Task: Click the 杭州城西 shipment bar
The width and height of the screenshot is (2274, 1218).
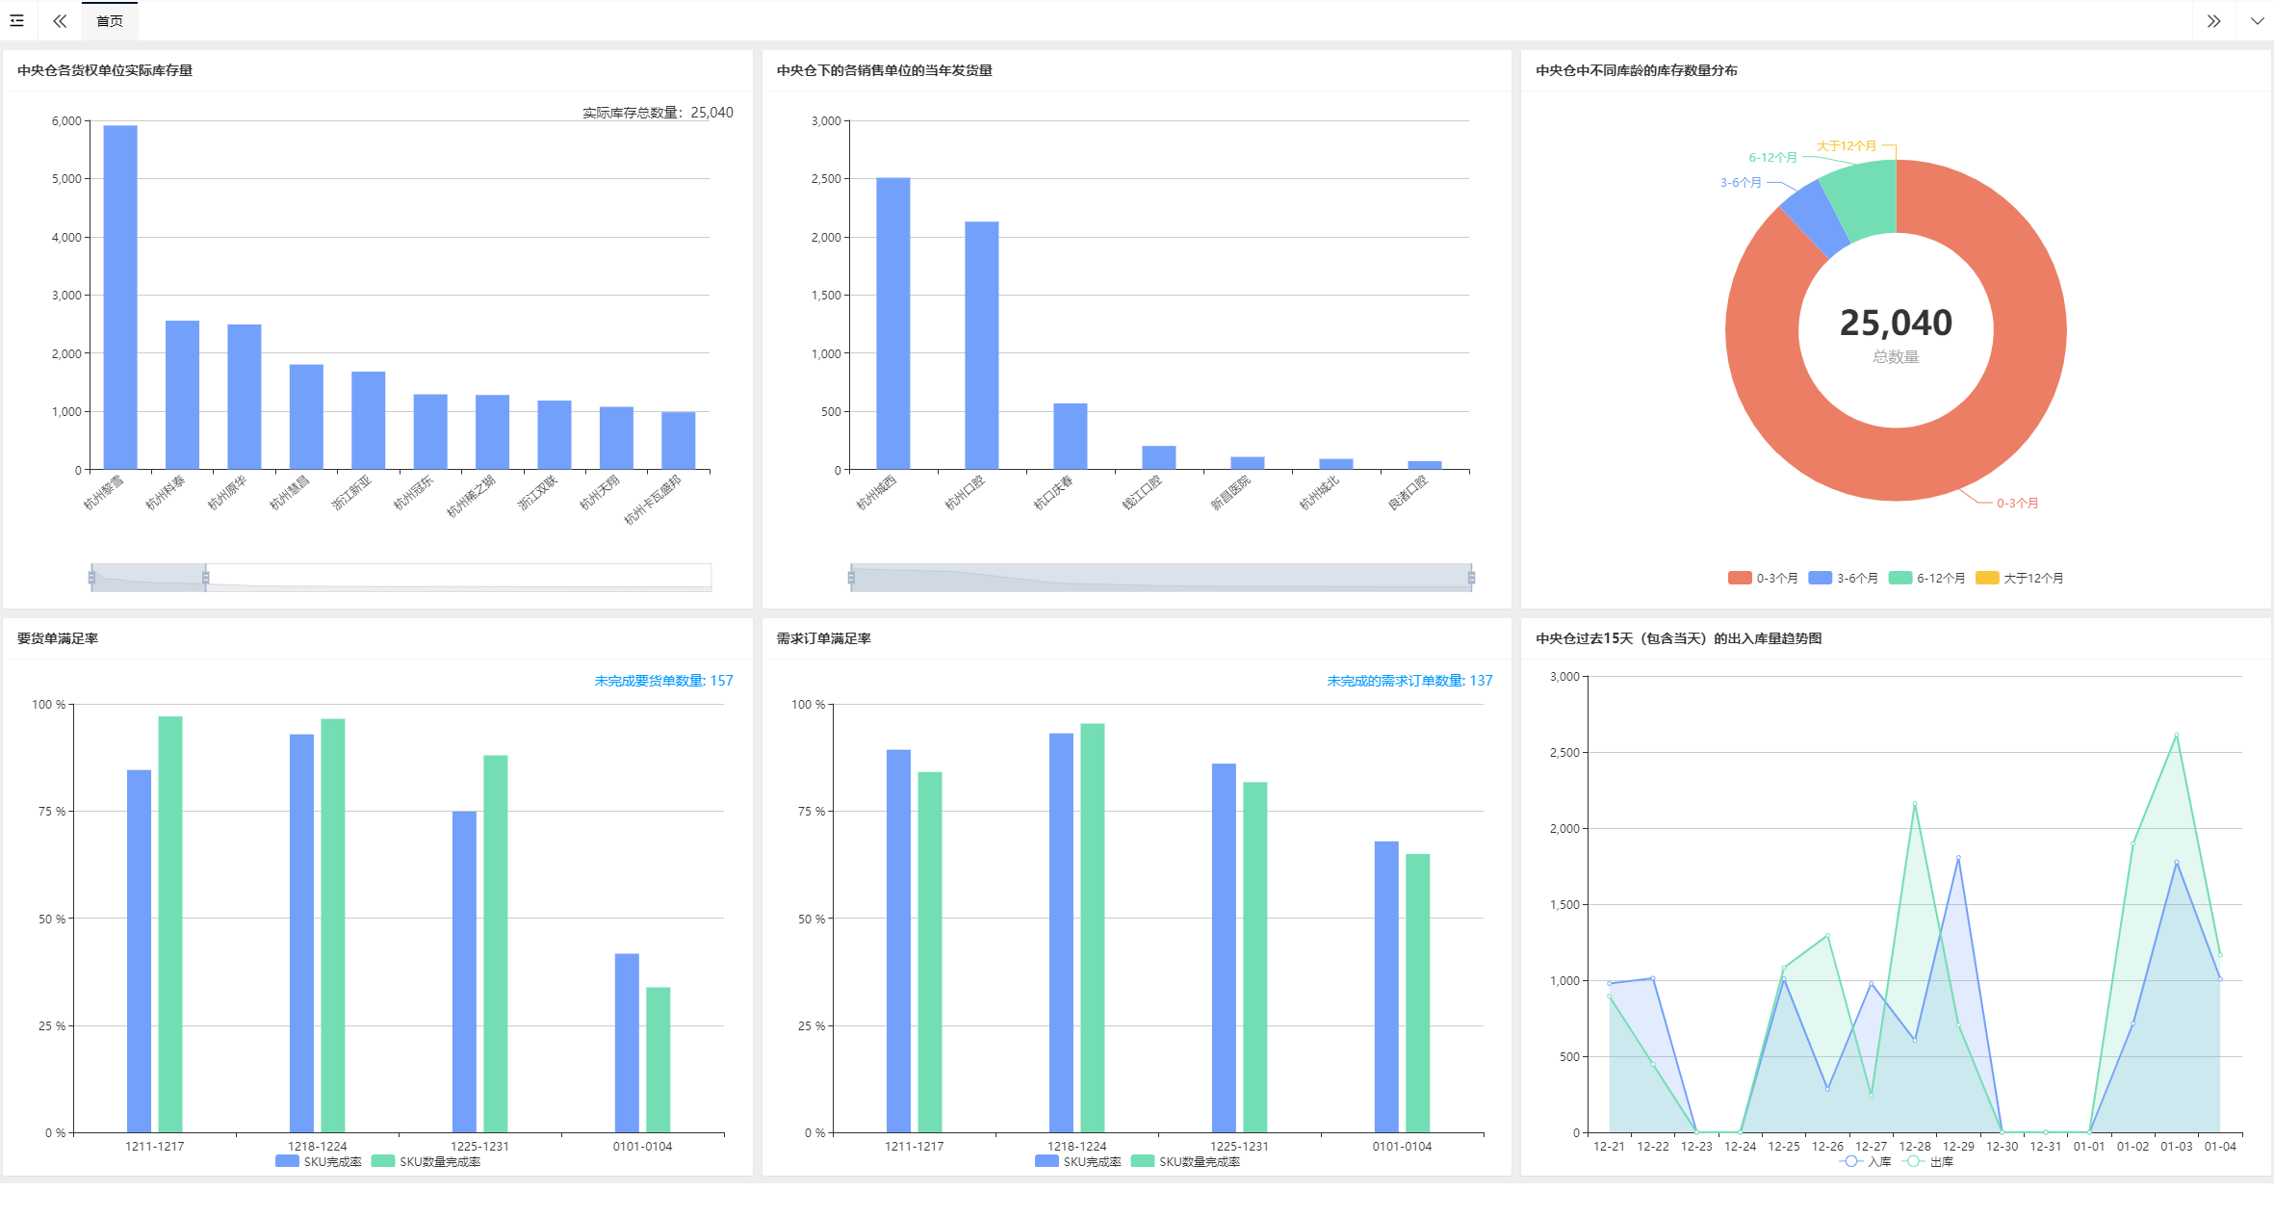Action: [x=893, y=324]
